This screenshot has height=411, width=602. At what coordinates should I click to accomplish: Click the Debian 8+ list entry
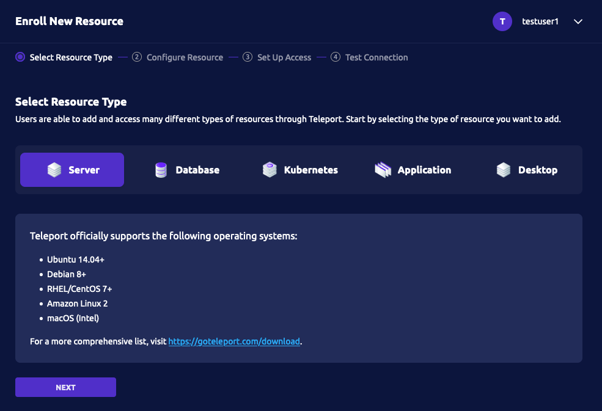click(67, 274)
